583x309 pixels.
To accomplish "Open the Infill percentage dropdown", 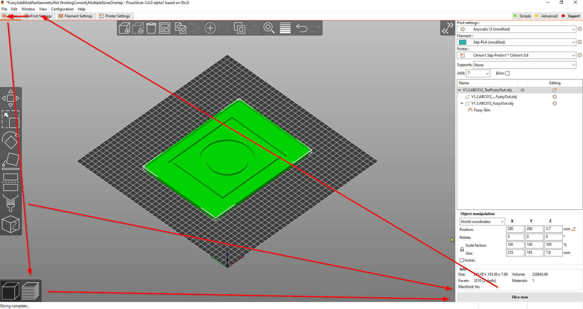I will coord(478,73).
